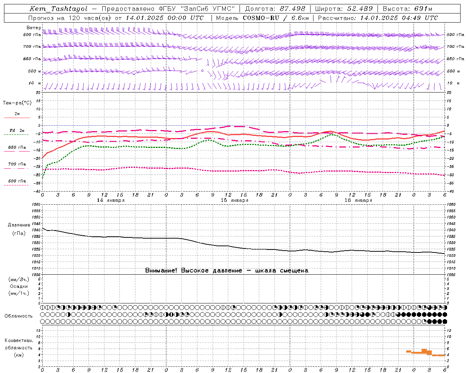Viewport: 466px width, 373px height.
Task: Click the Осадки precipitation label
Action: (19, 286)
